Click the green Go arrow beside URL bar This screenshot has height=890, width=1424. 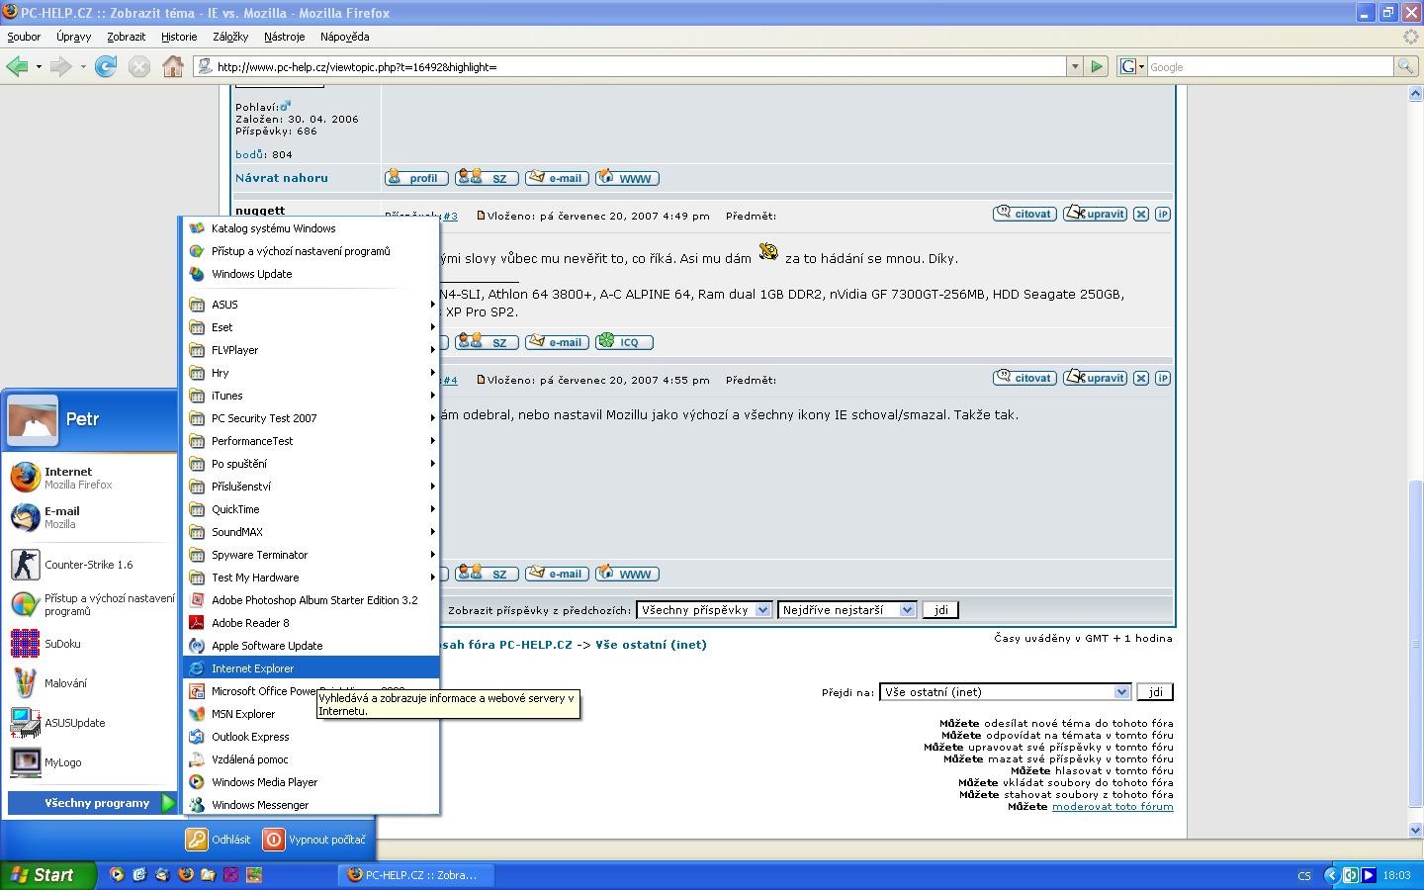click(1097, 66)
